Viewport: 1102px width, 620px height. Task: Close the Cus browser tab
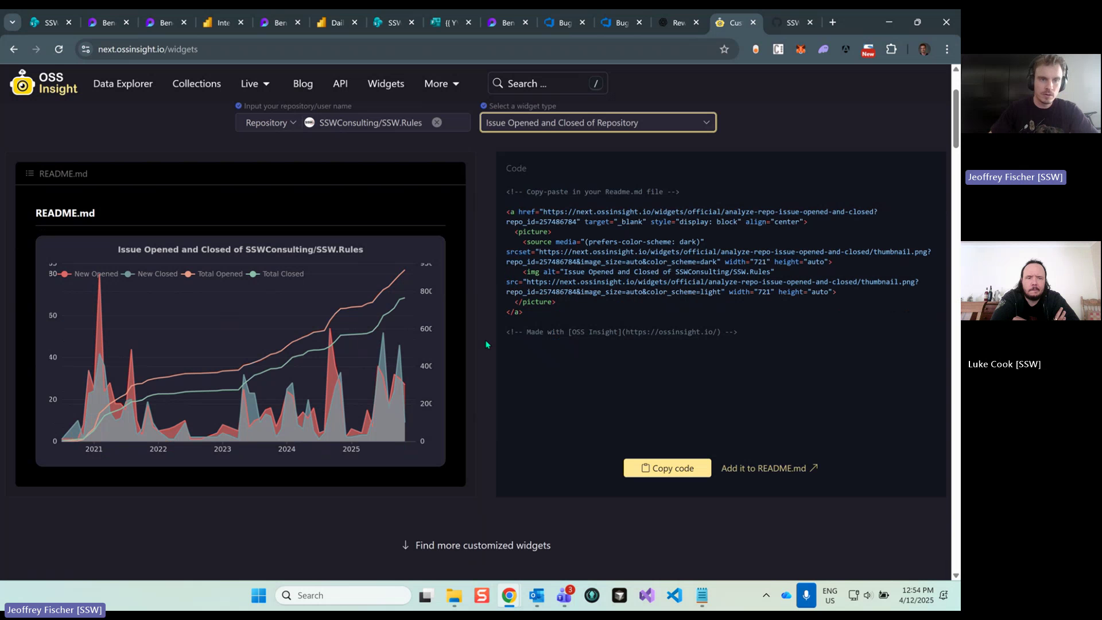752,22
